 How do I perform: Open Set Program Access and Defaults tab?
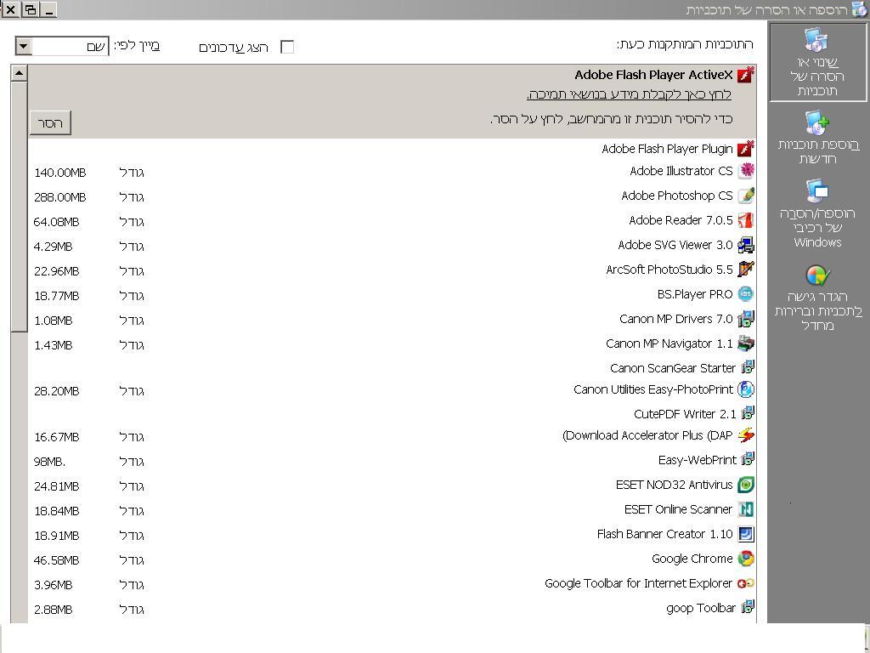coord(817,298)
